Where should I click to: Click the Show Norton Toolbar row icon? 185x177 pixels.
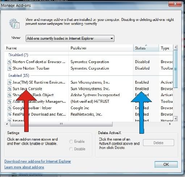pyautogui.click(x=9, y=68)
